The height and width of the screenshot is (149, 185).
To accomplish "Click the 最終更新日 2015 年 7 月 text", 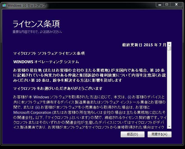I will (144, 45).
